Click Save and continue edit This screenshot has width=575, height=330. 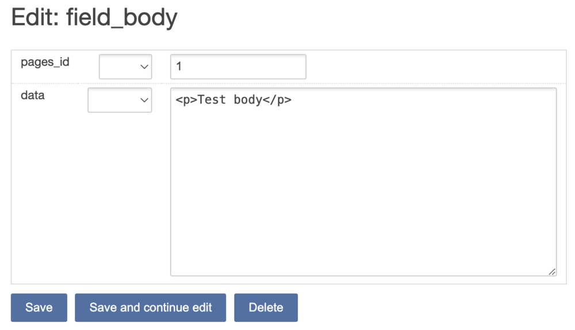(151, 308)
